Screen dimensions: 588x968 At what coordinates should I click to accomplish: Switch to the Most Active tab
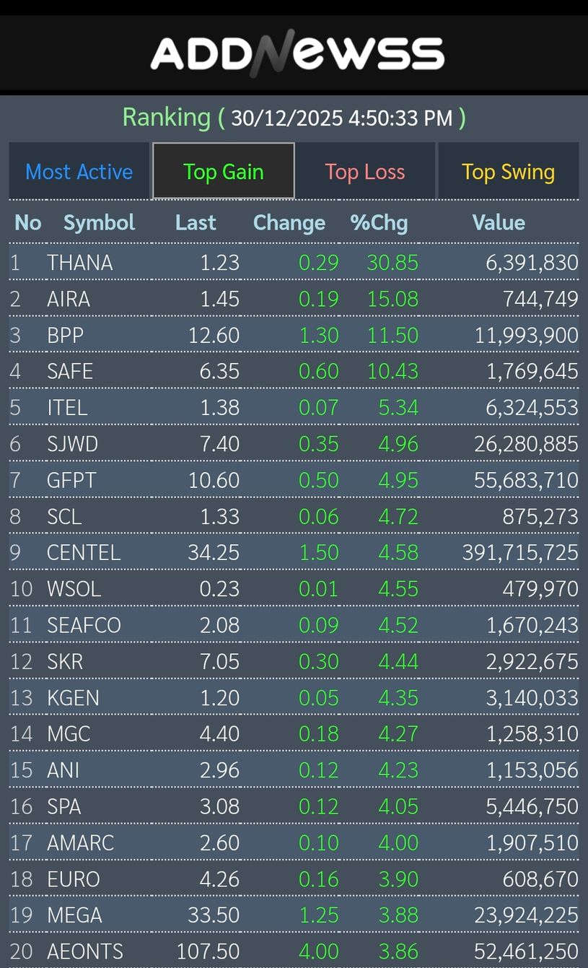click(x=79, y=172)
